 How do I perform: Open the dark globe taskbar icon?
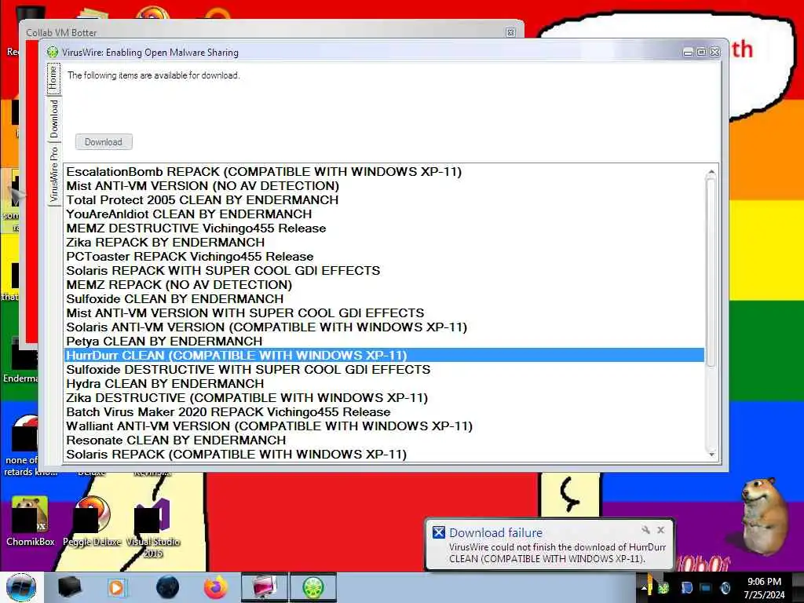click(167, 587)
